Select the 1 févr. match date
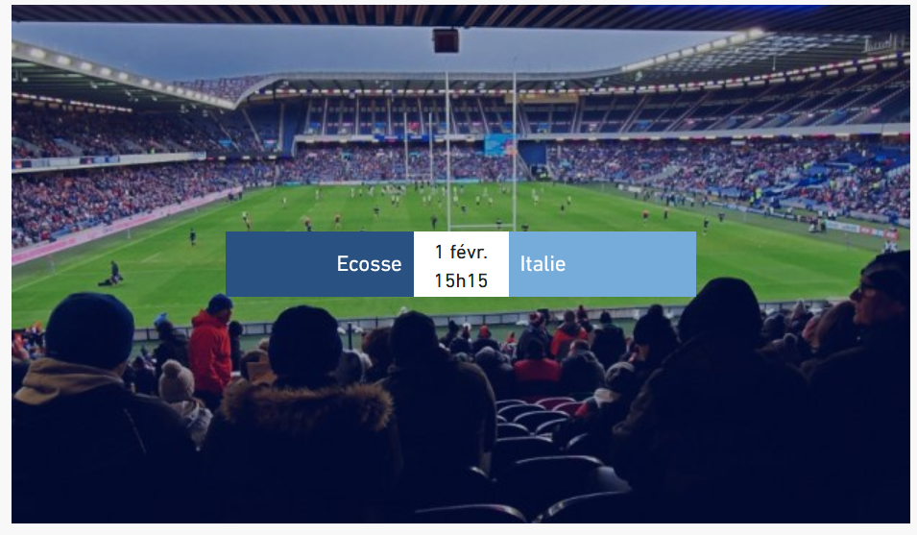This screenshot has width=917, height=535. point(461,253)
